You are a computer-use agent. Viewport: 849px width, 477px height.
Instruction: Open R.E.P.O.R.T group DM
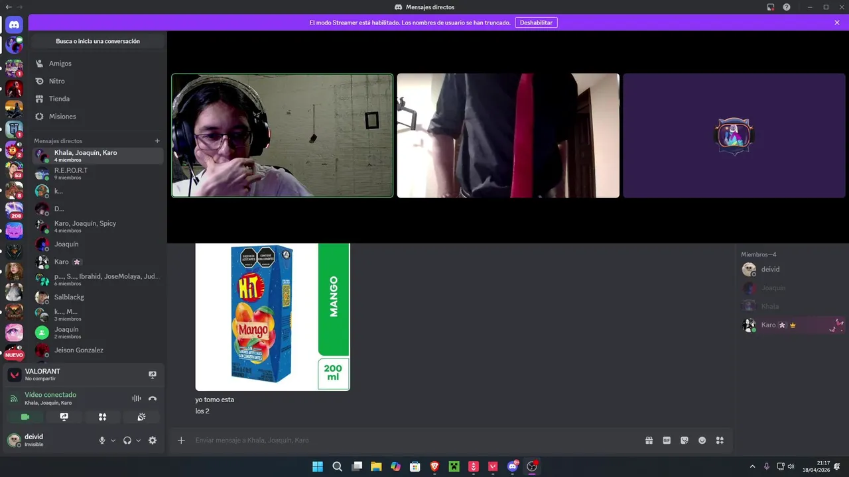pos(98,174)
